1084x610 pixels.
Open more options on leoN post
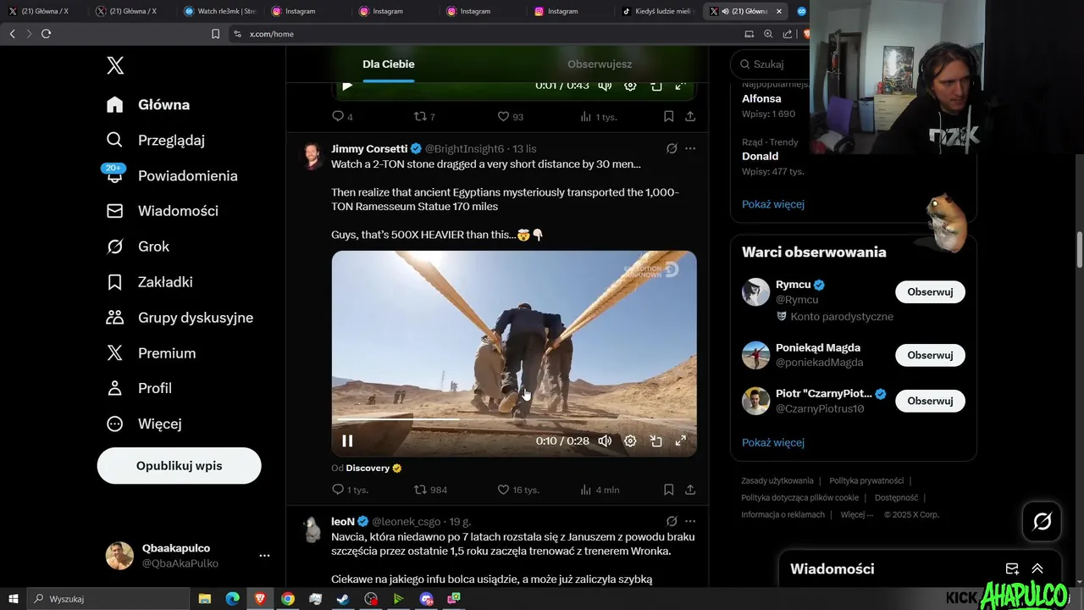tap(690, 522)
